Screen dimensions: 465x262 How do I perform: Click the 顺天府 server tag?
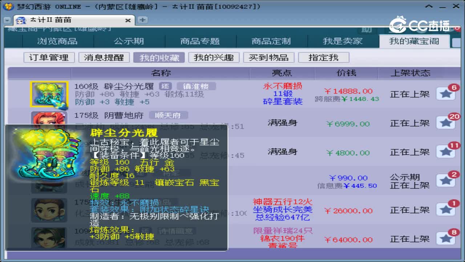[x=168, y=115]
